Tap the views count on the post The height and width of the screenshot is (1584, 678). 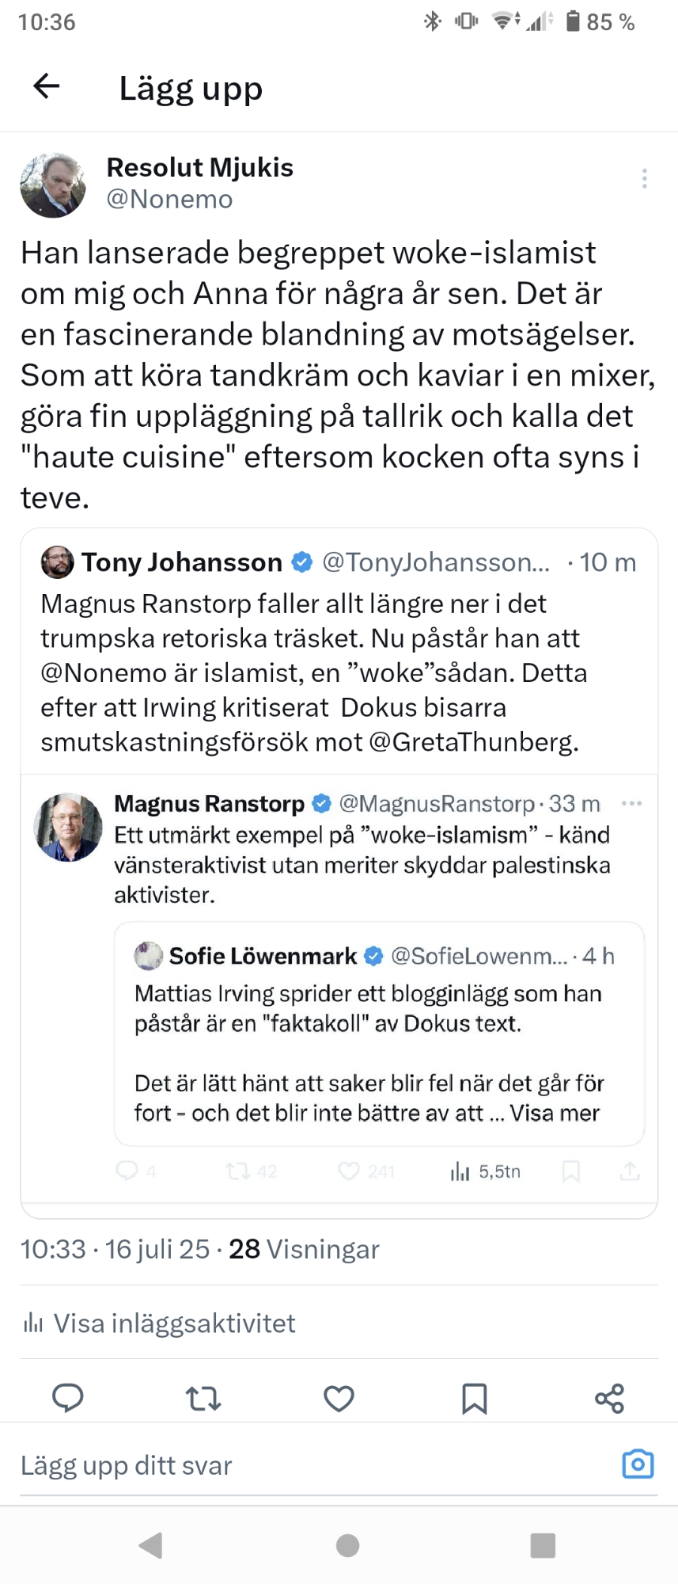click(x=304, y=1249)
